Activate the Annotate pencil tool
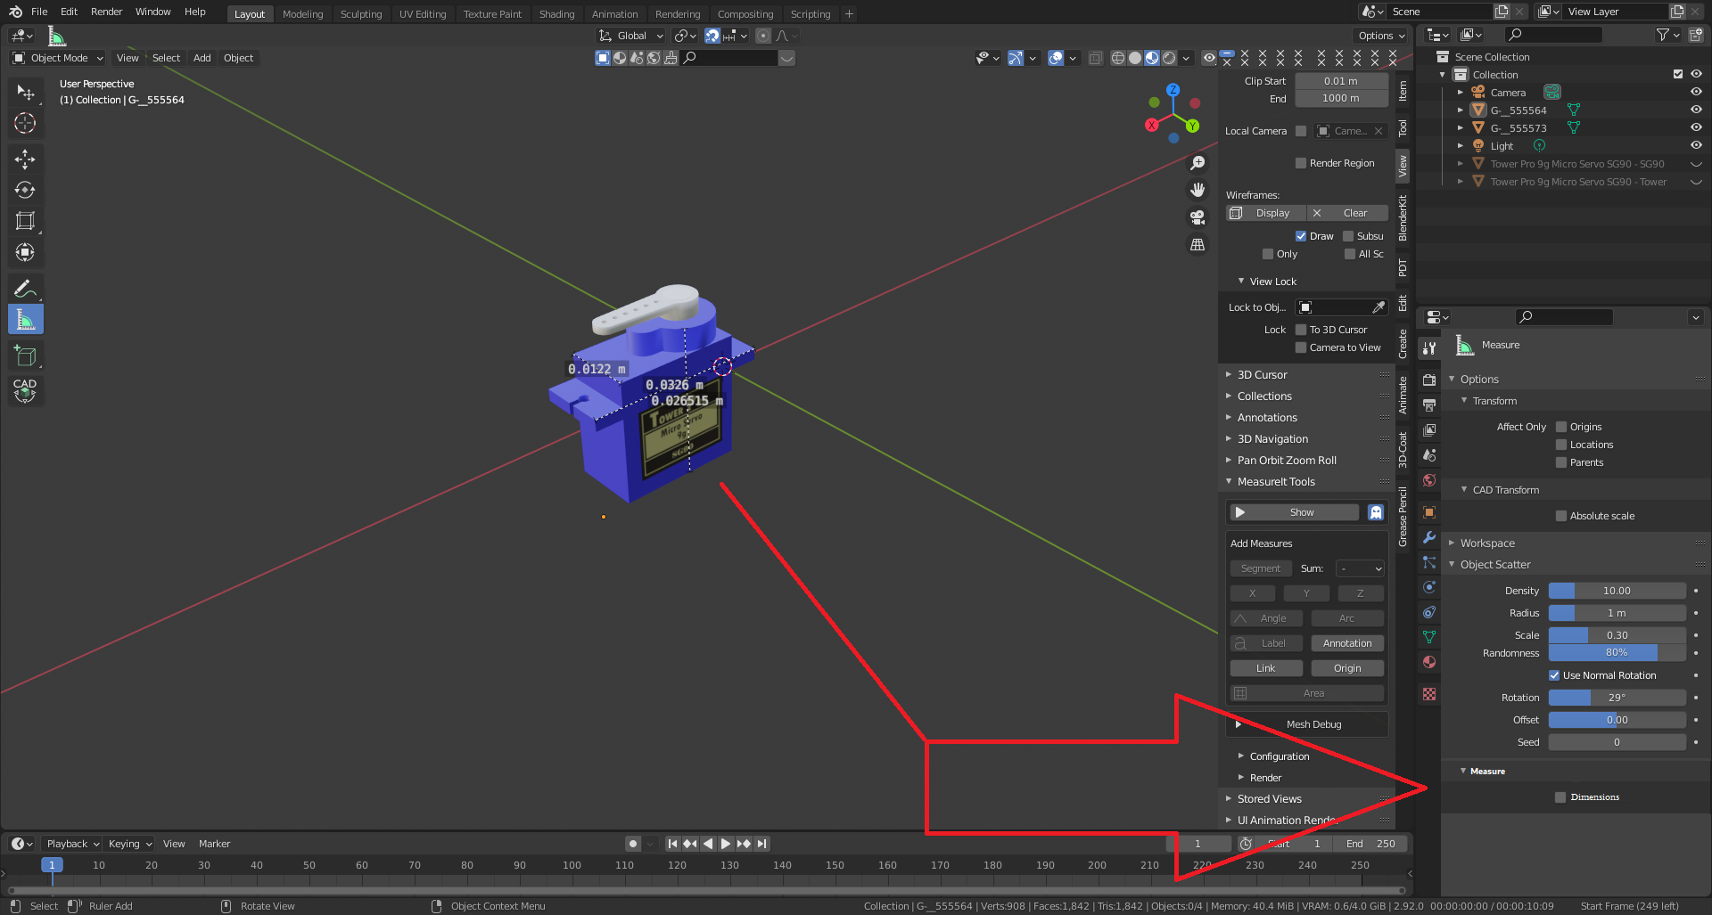1712x915 pixels. (x=25, y=288)
